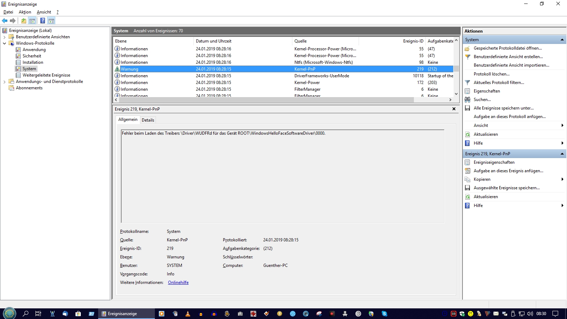Click the event list scroll-down arrow
Screen dimensions: 567x319
coord(456,94)
